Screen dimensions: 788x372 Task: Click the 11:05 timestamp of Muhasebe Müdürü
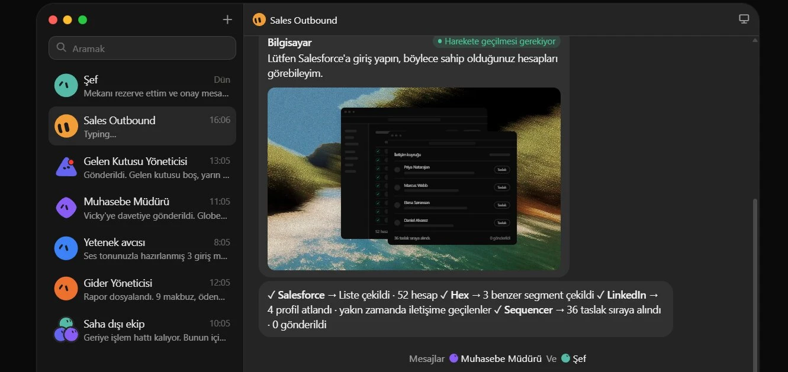220,202
